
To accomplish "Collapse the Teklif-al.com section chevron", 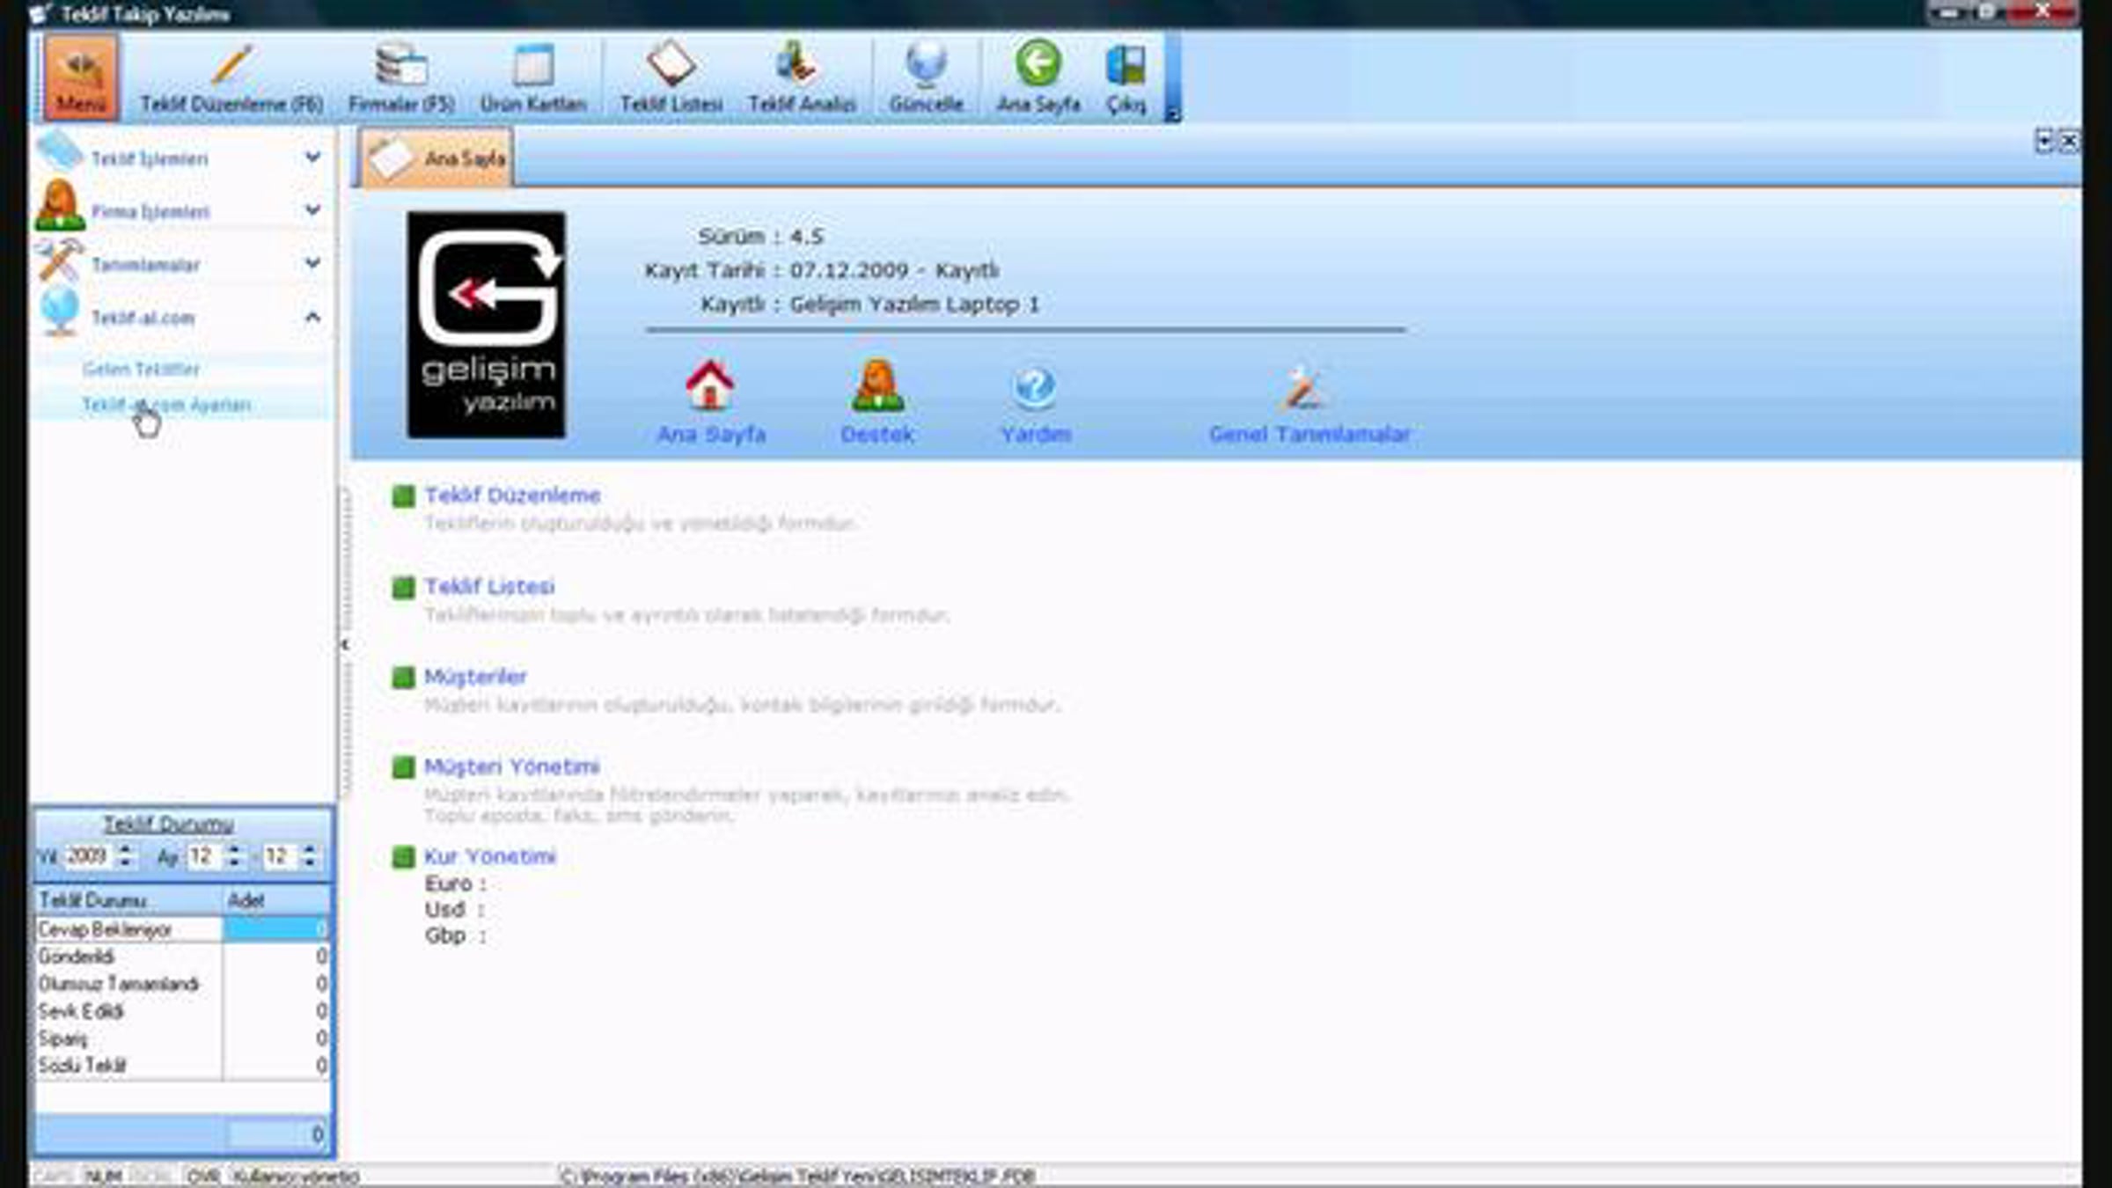I will click(312, 317).
